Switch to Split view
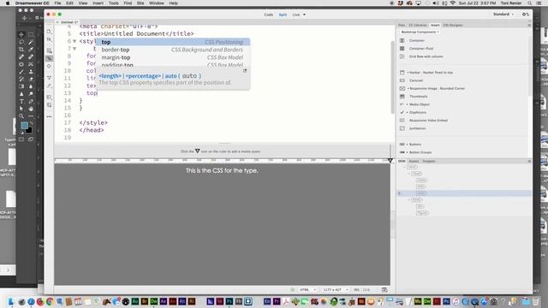The width and height of the screenshot is (548, 308). tap(283, 15)
